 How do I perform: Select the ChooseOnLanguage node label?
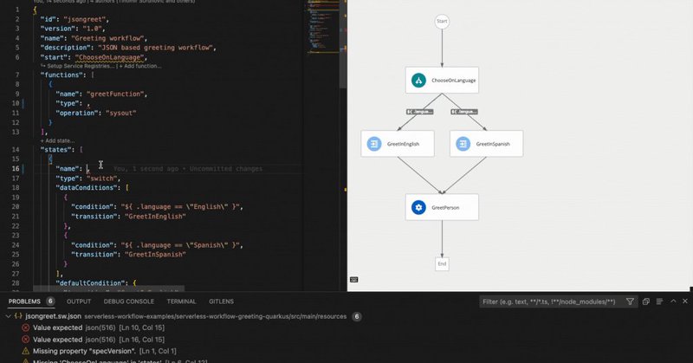coord(453,81)
